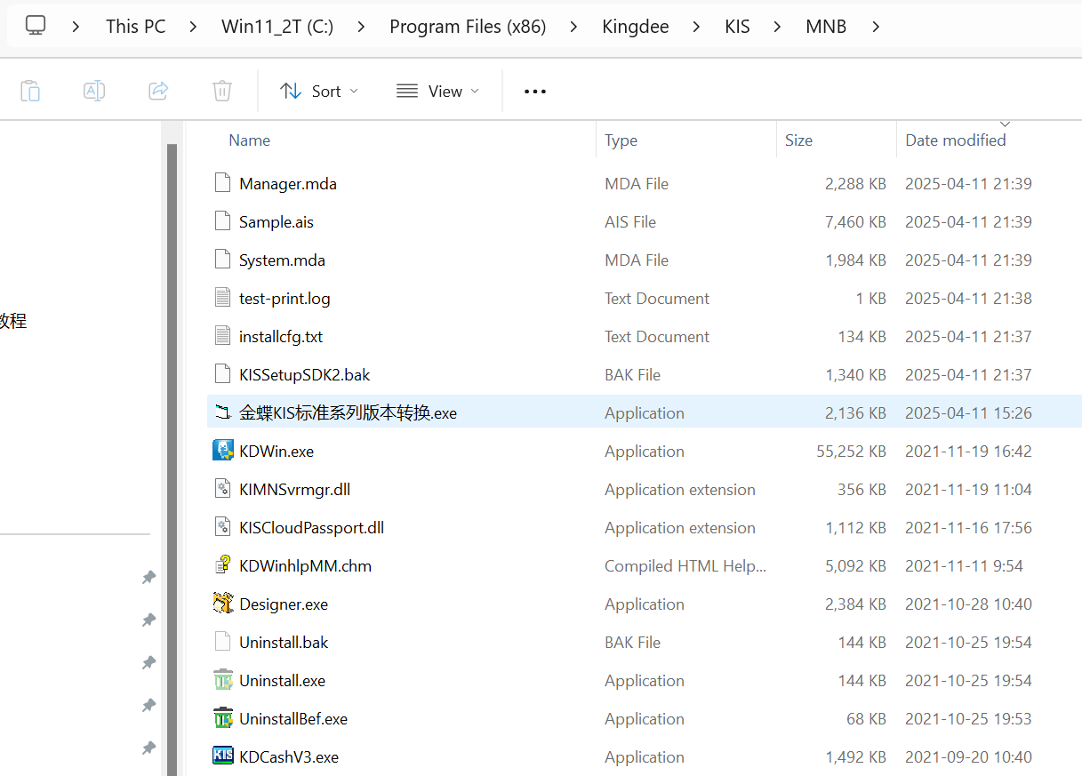Open the View dropdown menu
1082x776 pixels.
[x=437, y=91]
